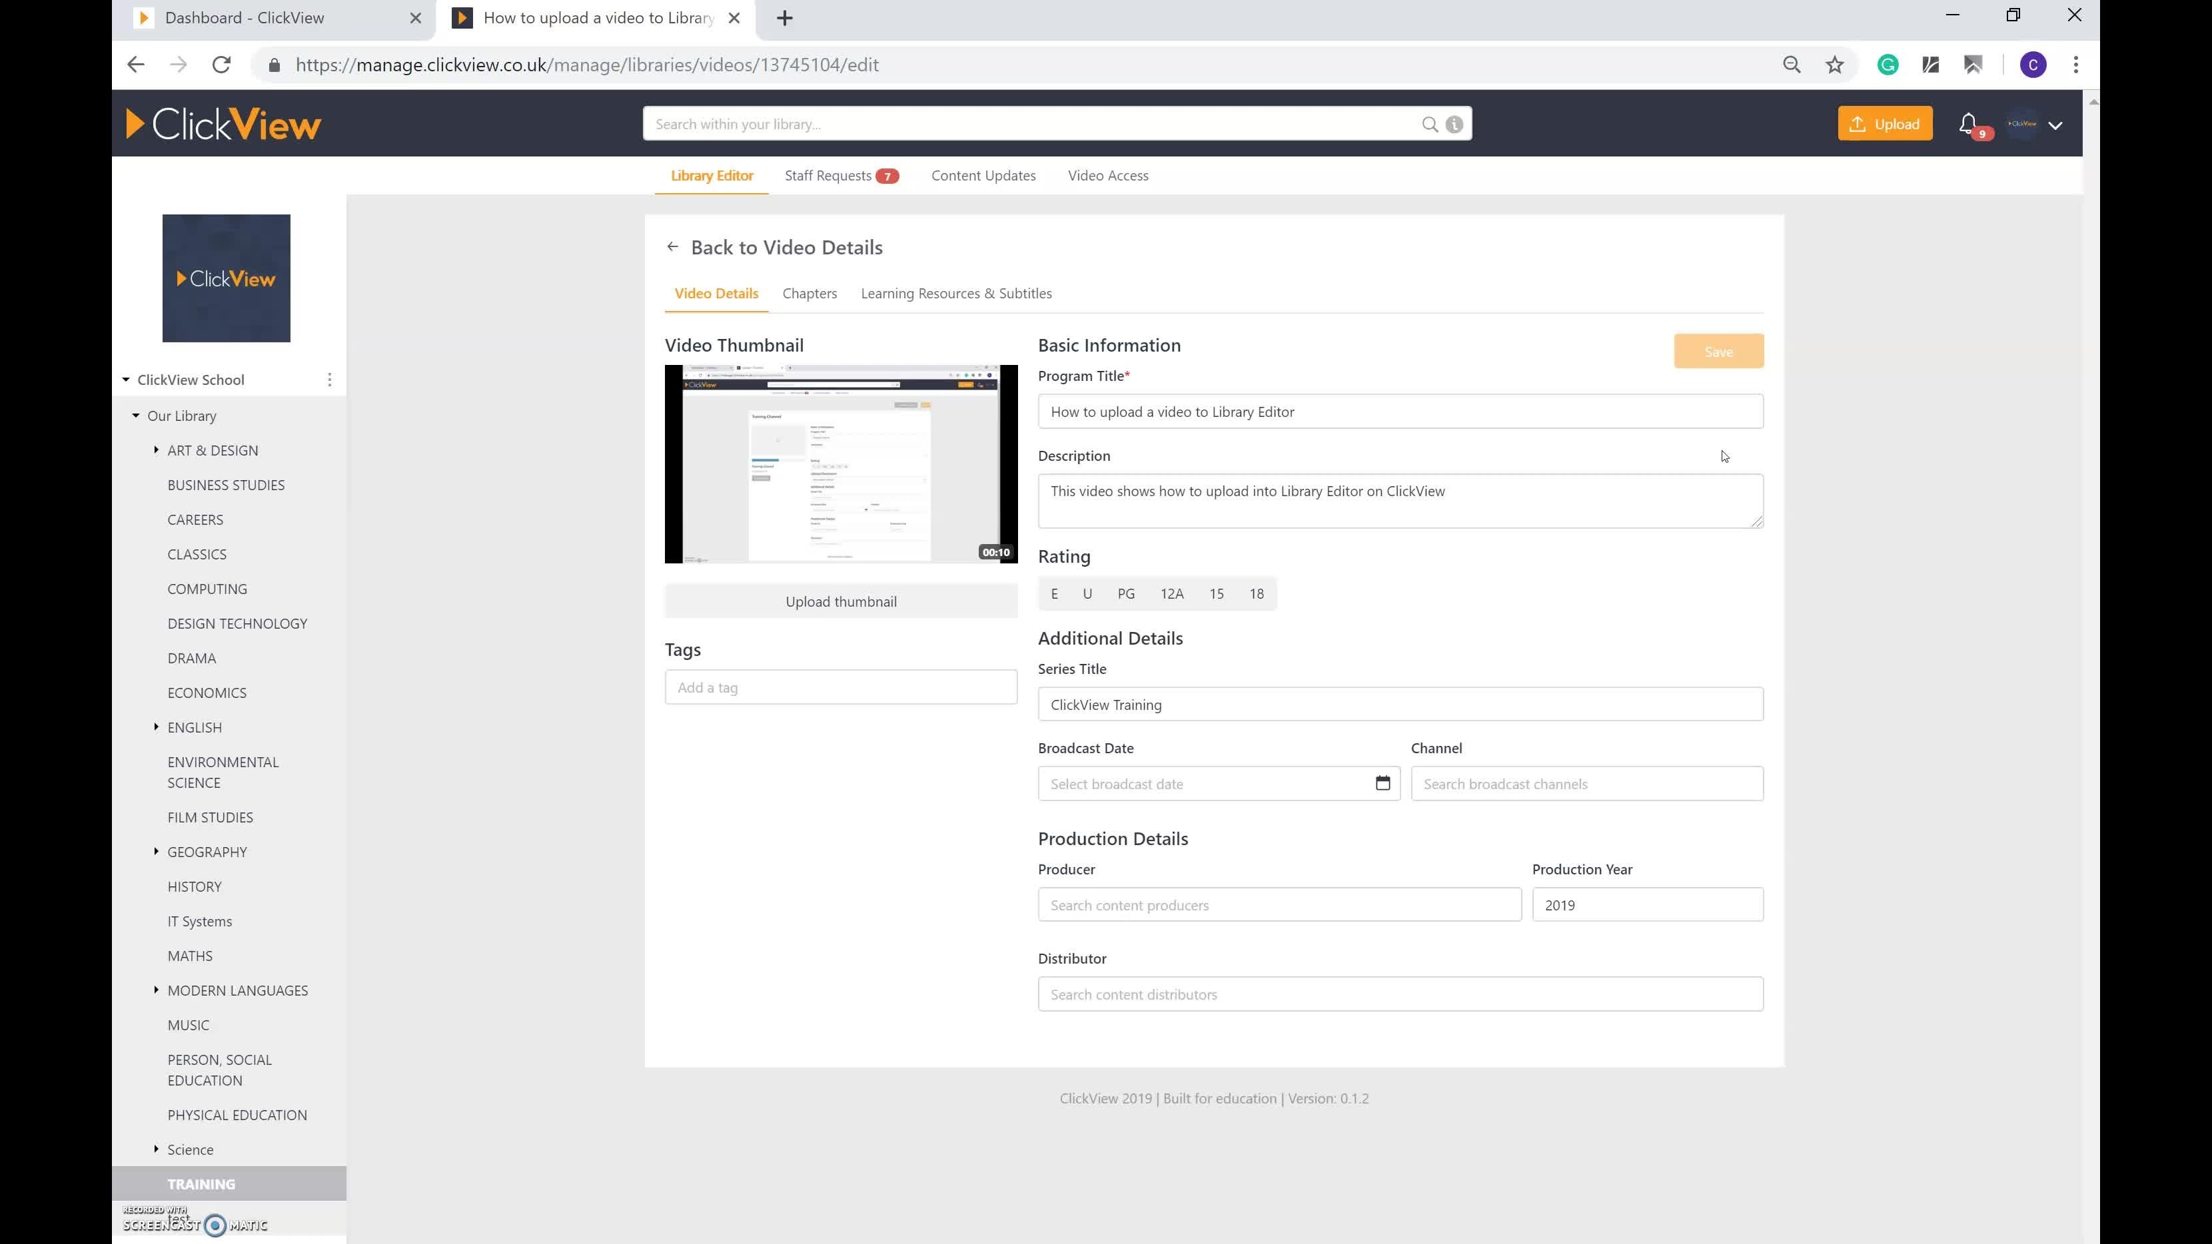This screenshot has height=1244, width=2212.
Task: Collapse the ClickView School tree node
Action: [x=126, y=380]
